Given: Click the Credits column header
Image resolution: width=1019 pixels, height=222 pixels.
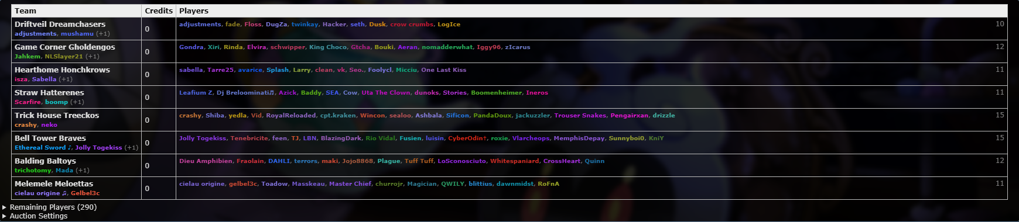Looking at the screenshot, I should click(x=159, y=11).
